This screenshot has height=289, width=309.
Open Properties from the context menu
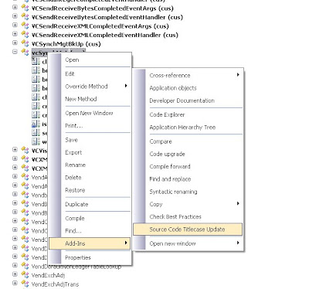90,257
